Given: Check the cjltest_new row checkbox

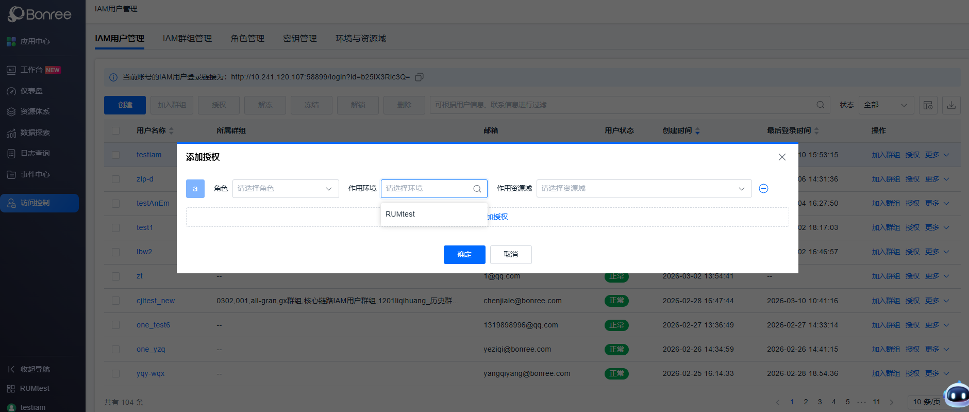Looking at the screenshot, I should coord(115,301).
